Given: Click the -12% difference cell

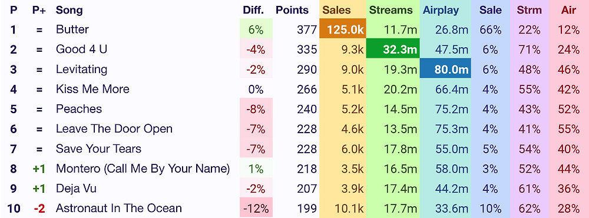Looking at the screenshot, I should tap(256, 208).
